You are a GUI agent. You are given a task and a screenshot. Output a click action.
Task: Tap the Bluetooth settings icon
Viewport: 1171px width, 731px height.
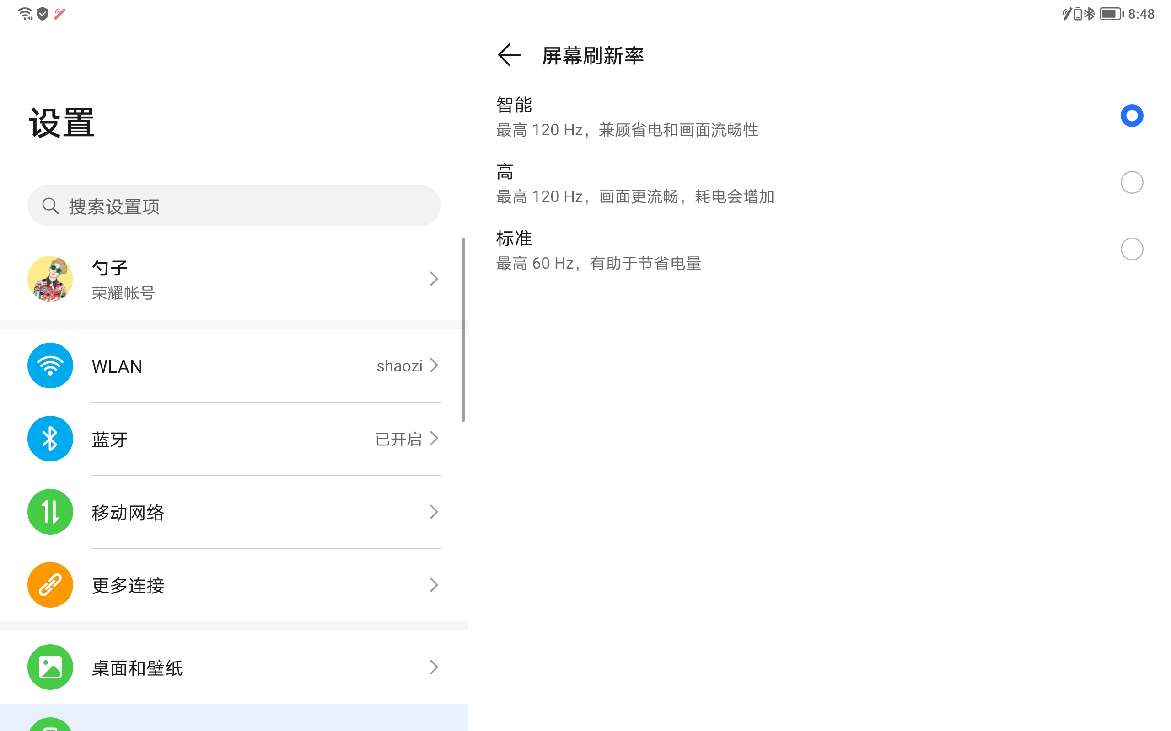click(x=50, y=439)
